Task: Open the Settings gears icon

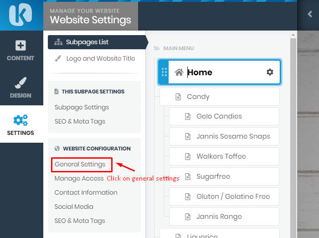Action: pyautogui.click(x=21, y=120)
